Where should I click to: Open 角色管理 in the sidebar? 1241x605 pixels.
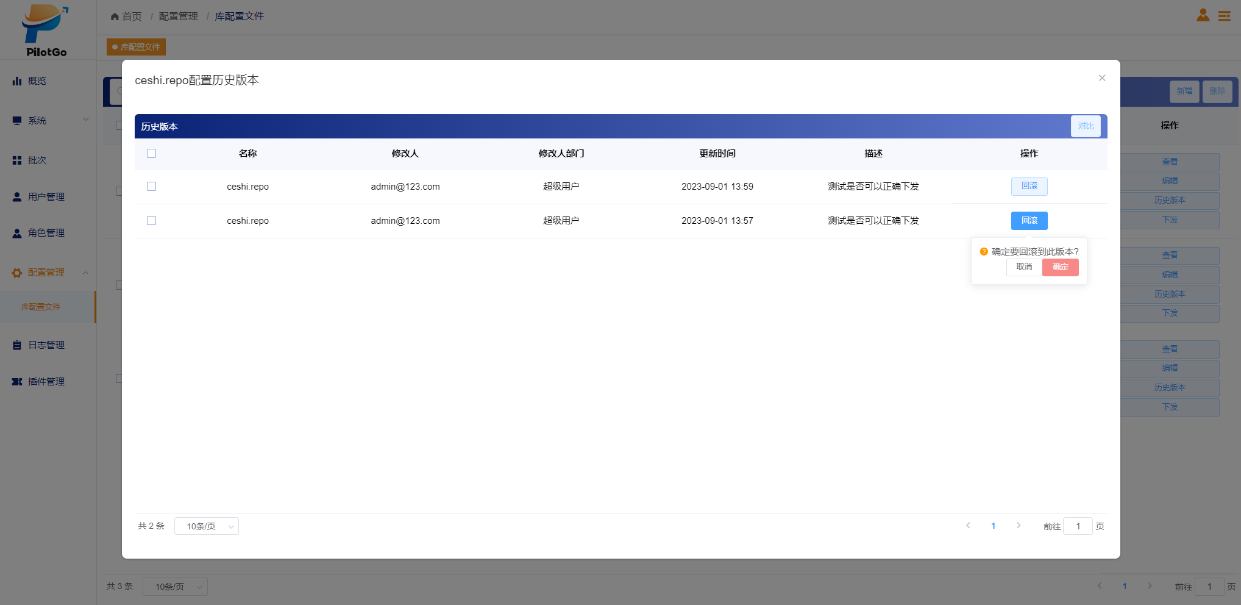tap(46, 233)
